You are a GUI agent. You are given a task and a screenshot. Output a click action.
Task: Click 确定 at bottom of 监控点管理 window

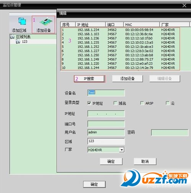[94, 184]
